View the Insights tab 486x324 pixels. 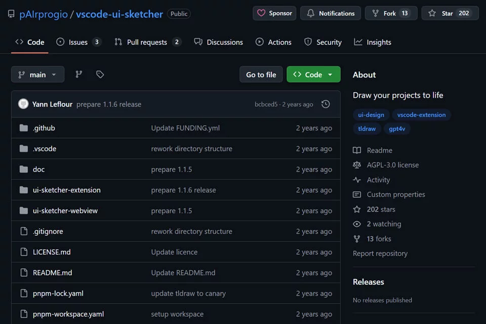(373, 42)
